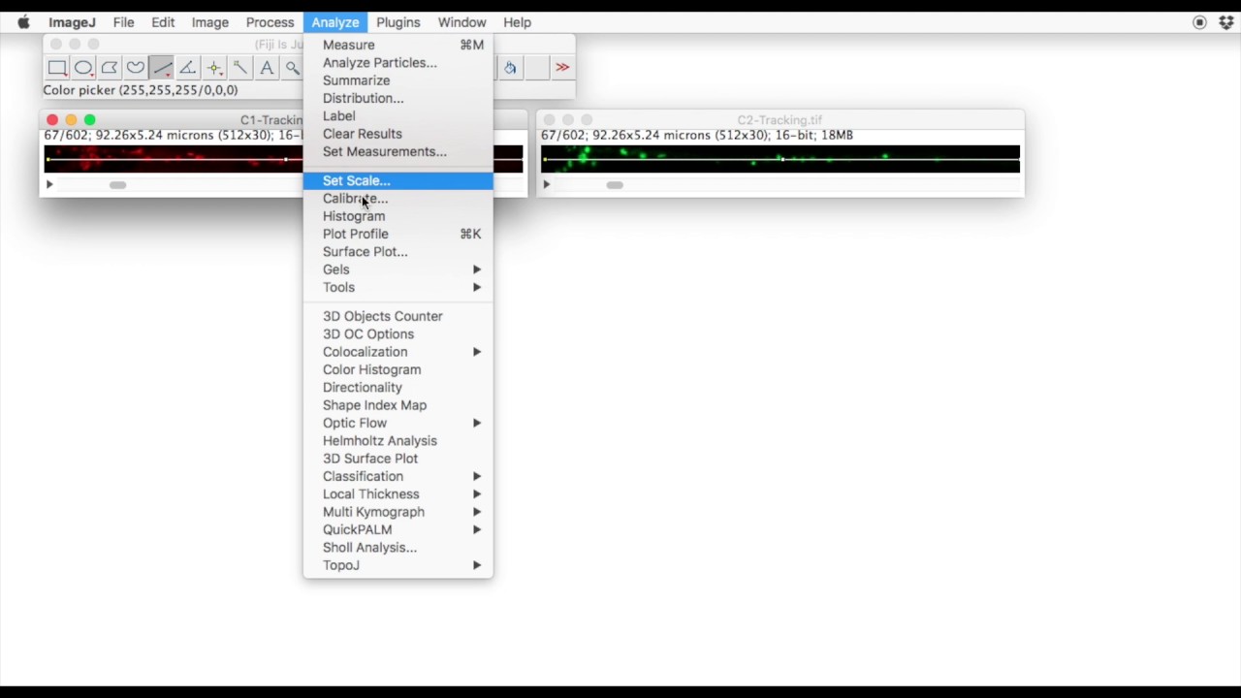Select the Multi-point tool

coord(214,68)
